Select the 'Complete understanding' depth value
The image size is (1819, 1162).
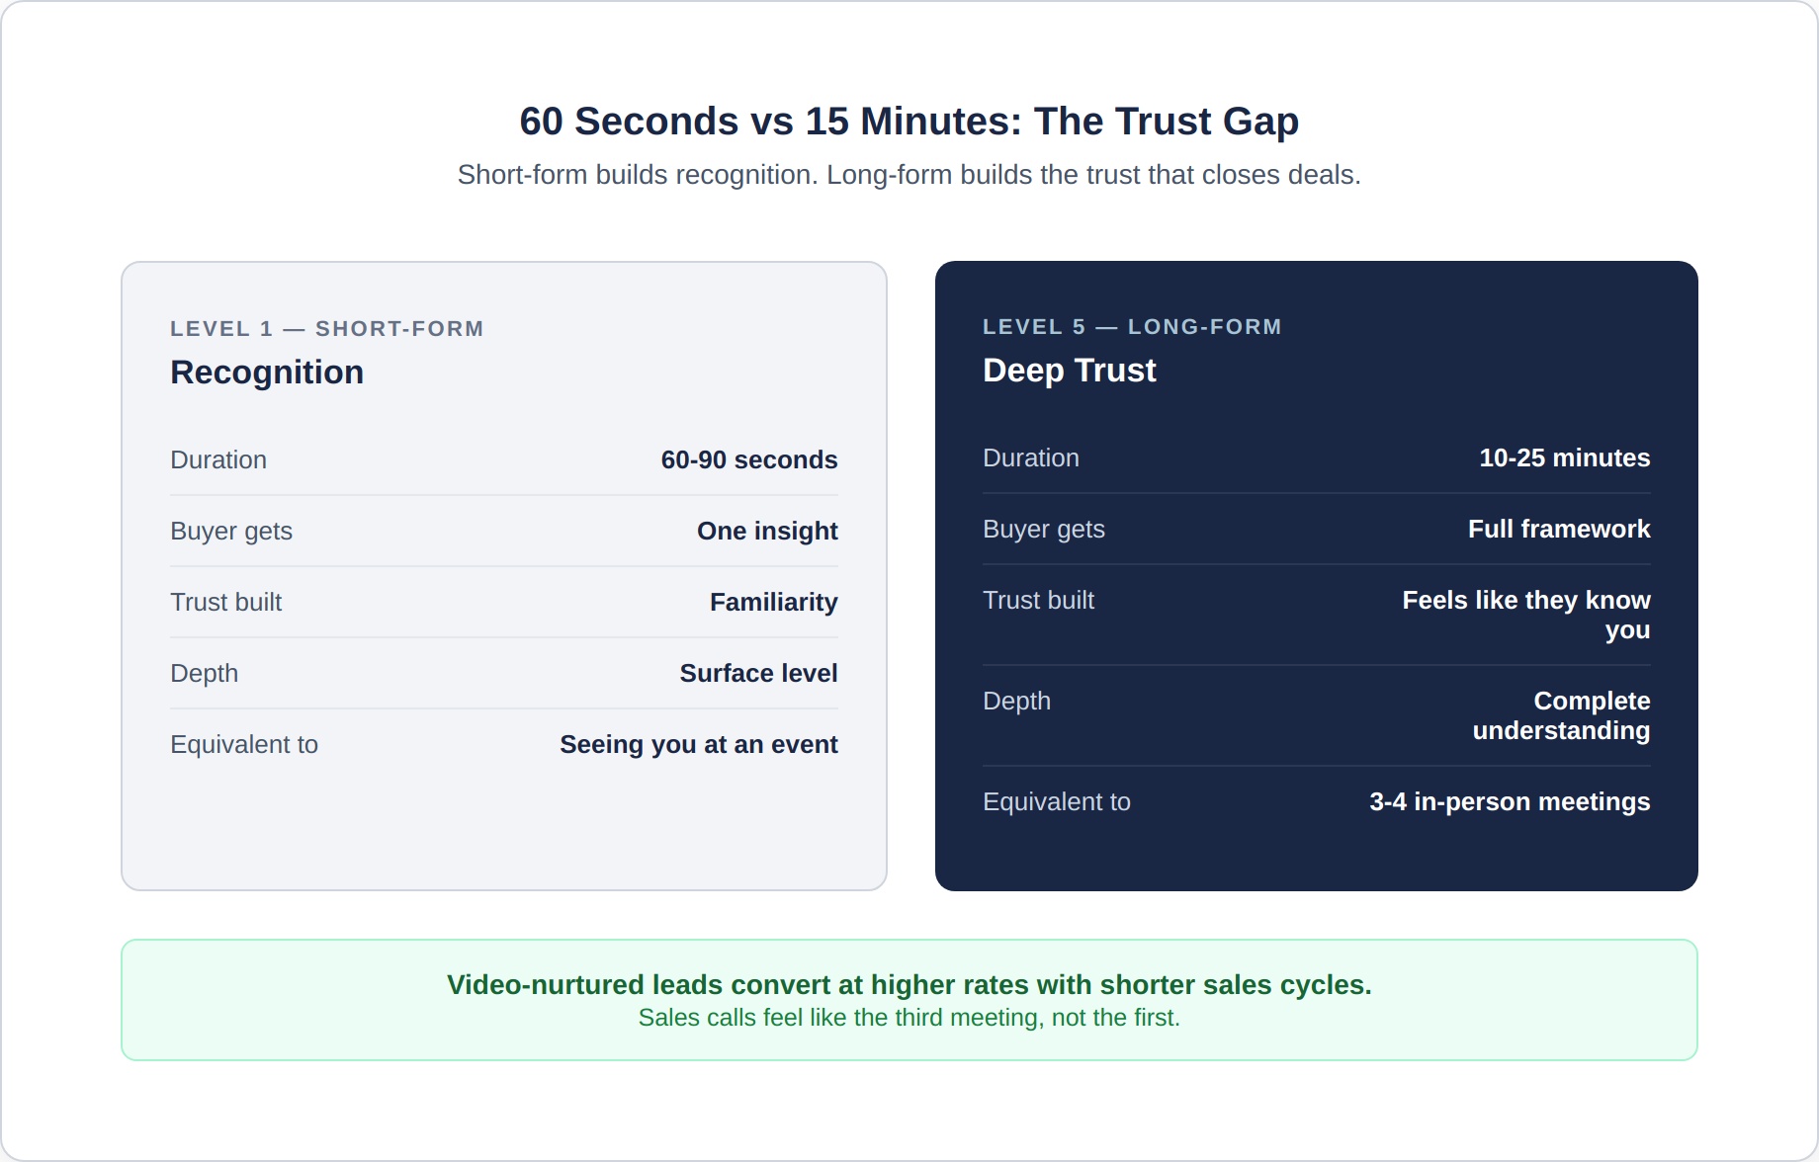click(x=1561, y=715)
